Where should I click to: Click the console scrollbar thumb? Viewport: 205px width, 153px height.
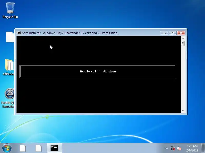[x=183, y=43]
